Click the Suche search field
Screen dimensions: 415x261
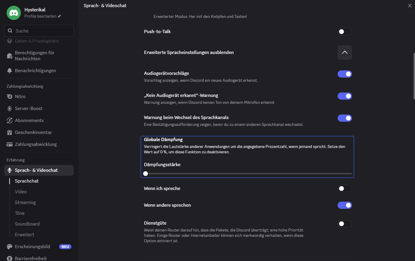[x=39, y=31]
